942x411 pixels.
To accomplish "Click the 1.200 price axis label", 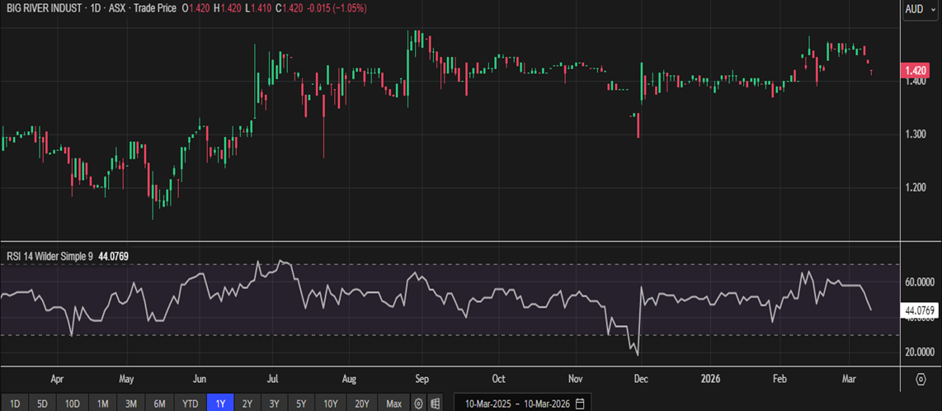I will [915, 188].
